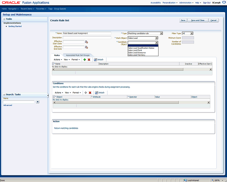Click grayed add icon in Conditions toolbar
This screenshot has height=182, width=227.
(86, 92)
